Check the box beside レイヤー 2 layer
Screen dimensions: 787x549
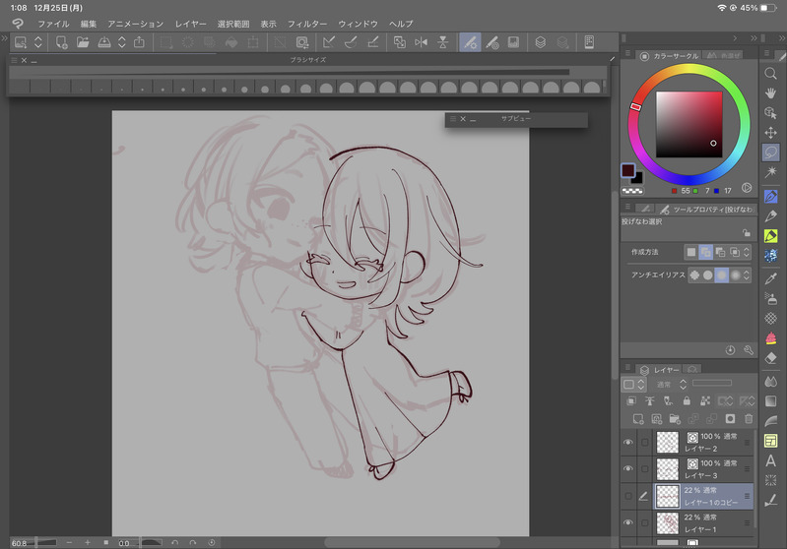pyautogui.click(x=645, y=442)
